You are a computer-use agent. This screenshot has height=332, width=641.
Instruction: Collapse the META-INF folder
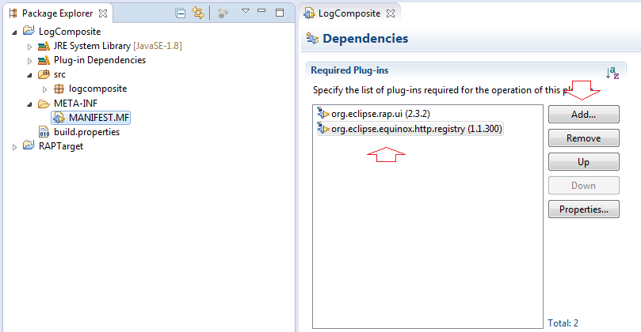pyautogui.click(x=29, y=104)
